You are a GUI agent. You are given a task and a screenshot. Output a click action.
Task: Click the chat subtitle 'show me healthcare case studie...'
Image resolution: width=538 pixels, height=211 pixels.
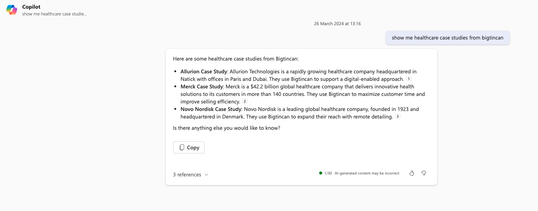pos(55,14)
